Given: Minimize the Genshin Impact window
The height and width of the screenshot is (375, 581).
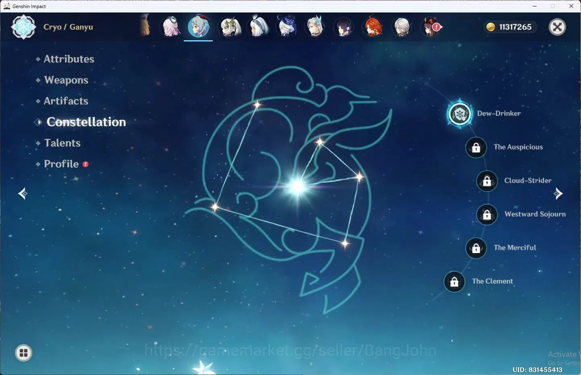Looking at the screenshot, I should pos(535,6).
